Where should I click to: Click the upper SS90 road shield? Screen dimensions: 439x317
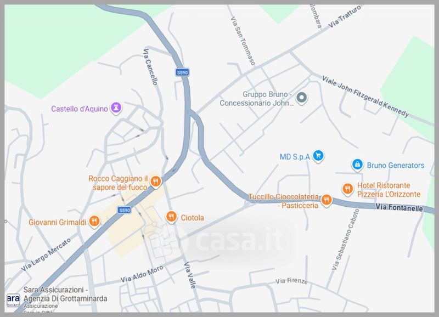tap(182, 72)
